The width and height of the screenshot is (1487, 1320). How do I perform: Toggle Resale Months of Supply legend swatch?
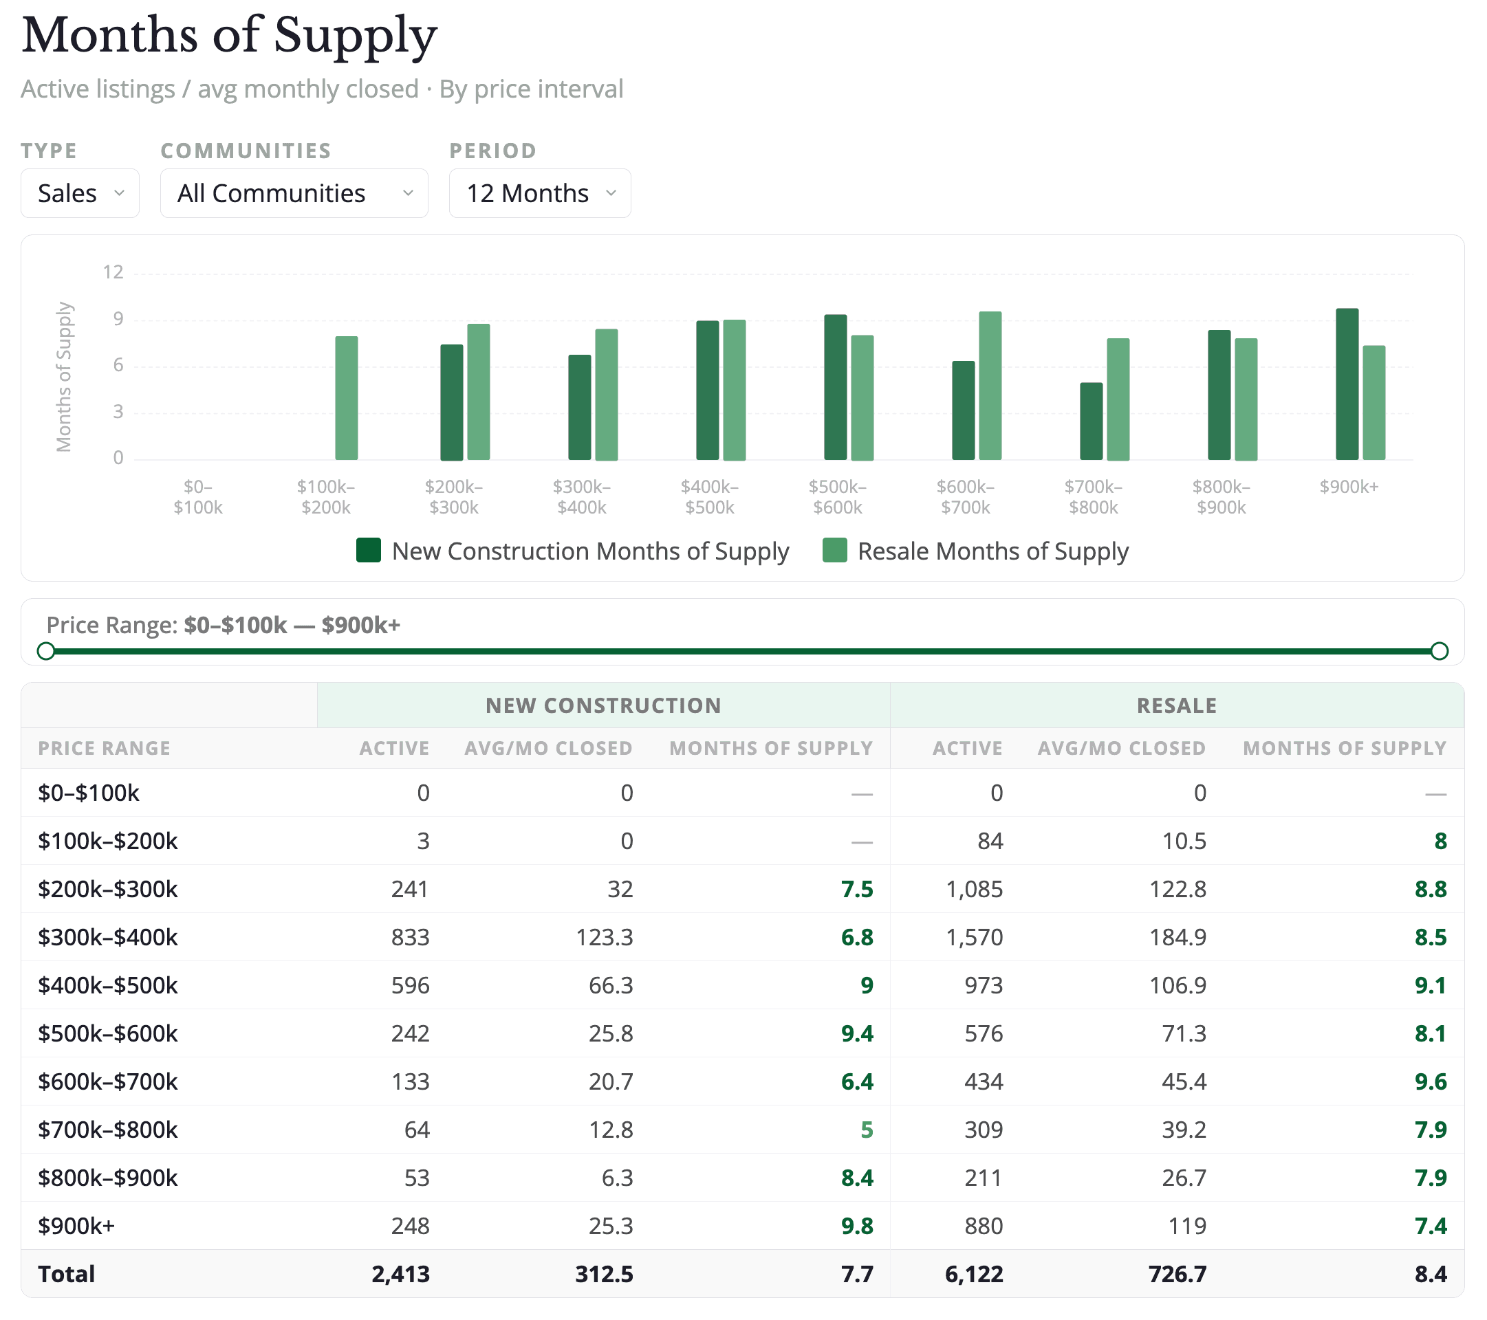(834, 551)
